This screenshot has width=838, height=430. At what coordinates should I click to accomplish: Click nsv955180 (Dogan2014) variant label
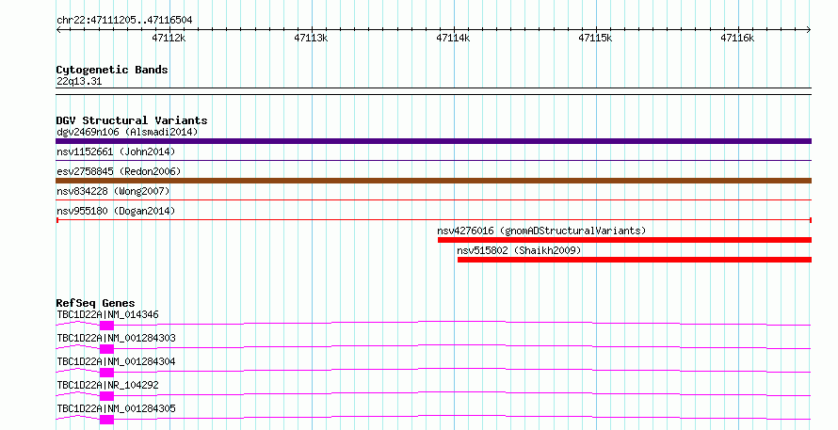[x=116, y=211]
